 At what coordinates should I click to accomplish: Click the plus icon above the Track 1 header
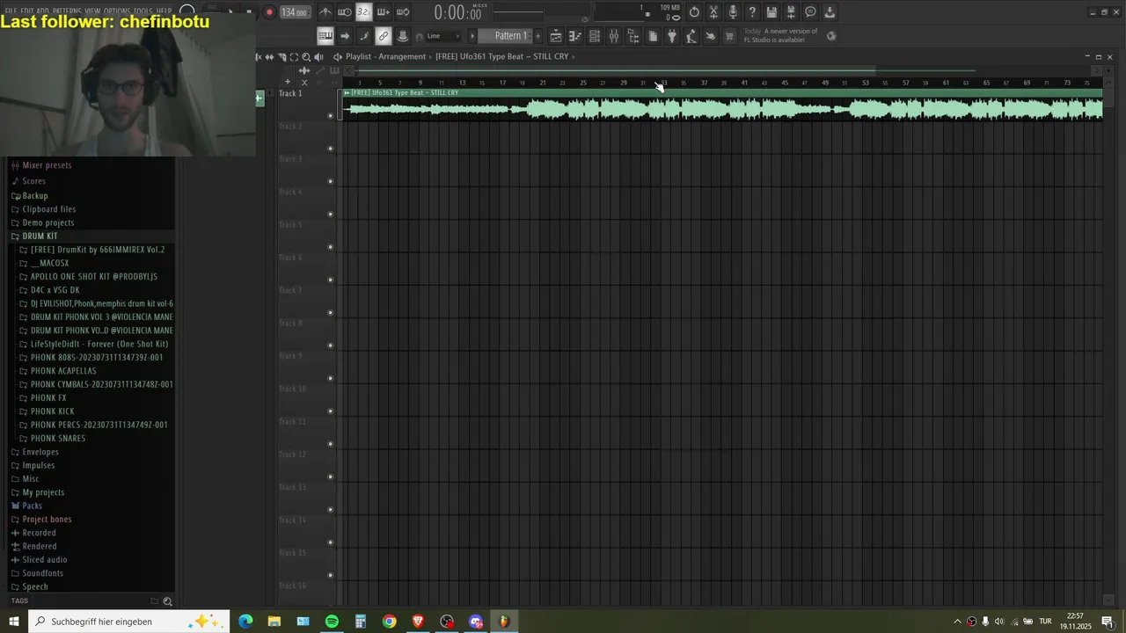[288, 82]
